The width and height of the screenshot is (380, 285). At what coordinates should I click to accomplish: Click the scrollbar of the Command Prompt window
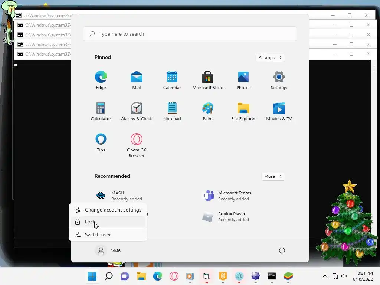pyautogui.click(x=374, y=69)
